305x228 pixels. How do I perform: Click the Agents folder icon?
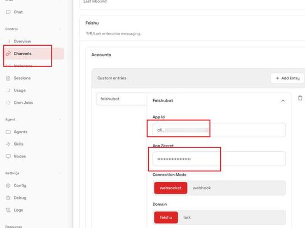pyautogui.click(x=8, y=132)
